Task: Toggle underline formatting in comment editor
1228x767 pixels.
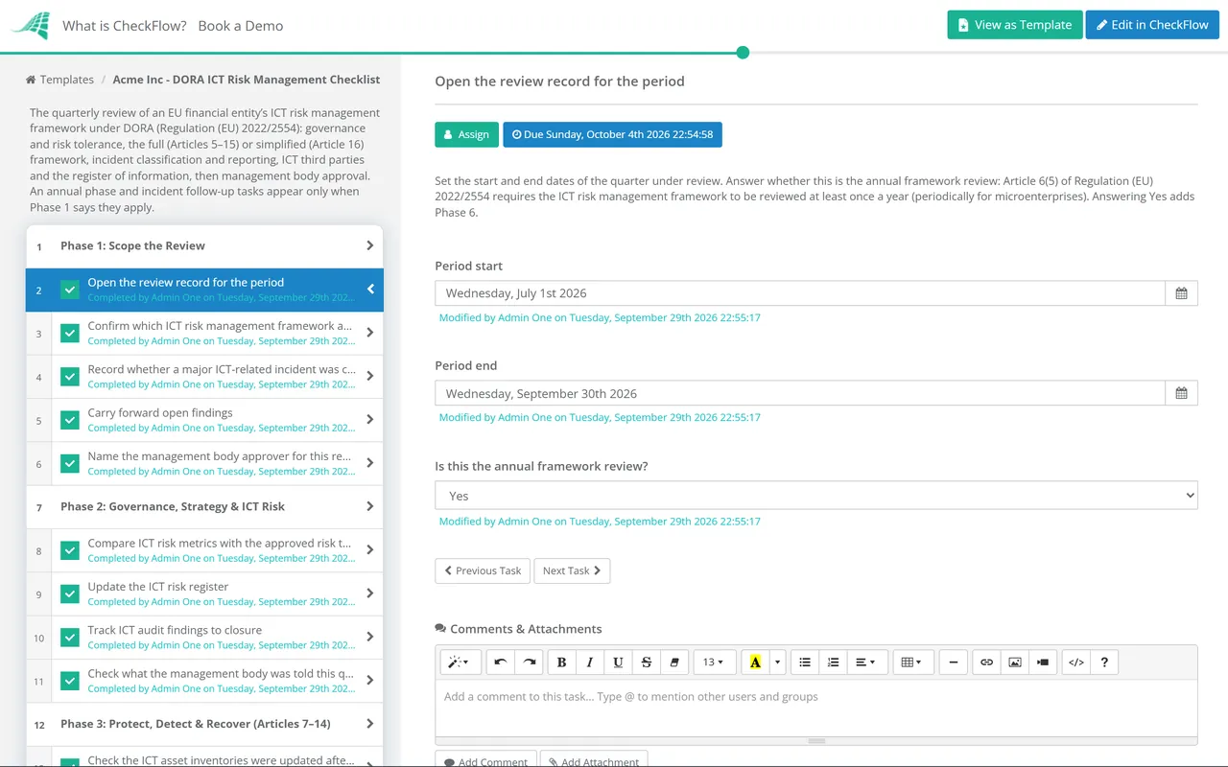Action: [618, 662]
